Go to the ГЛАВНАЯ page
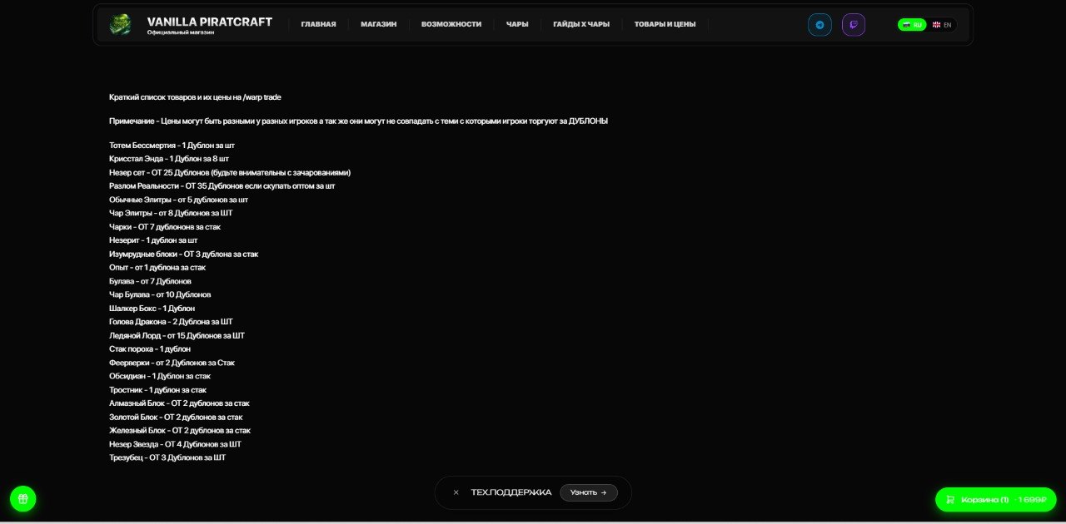The height and width of the screenshot is (524, 1066). point(318,24)
